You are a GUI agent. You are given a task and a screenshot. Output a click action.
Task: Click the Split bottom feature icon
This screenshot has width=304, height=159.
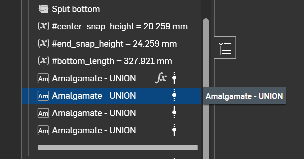pyautogui.click(x=43, y=9)
